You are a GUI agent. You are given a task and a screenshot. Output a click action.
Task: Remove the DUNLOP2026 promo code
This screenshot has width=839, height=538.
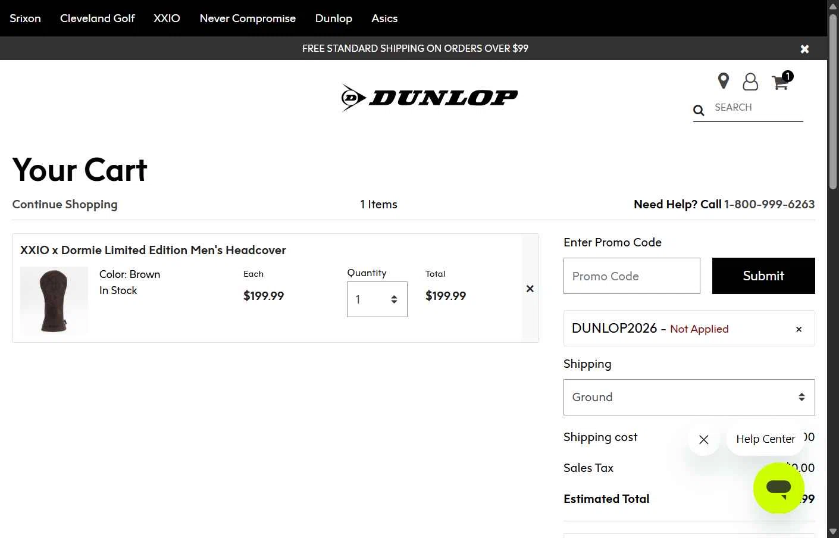point(799,329)
